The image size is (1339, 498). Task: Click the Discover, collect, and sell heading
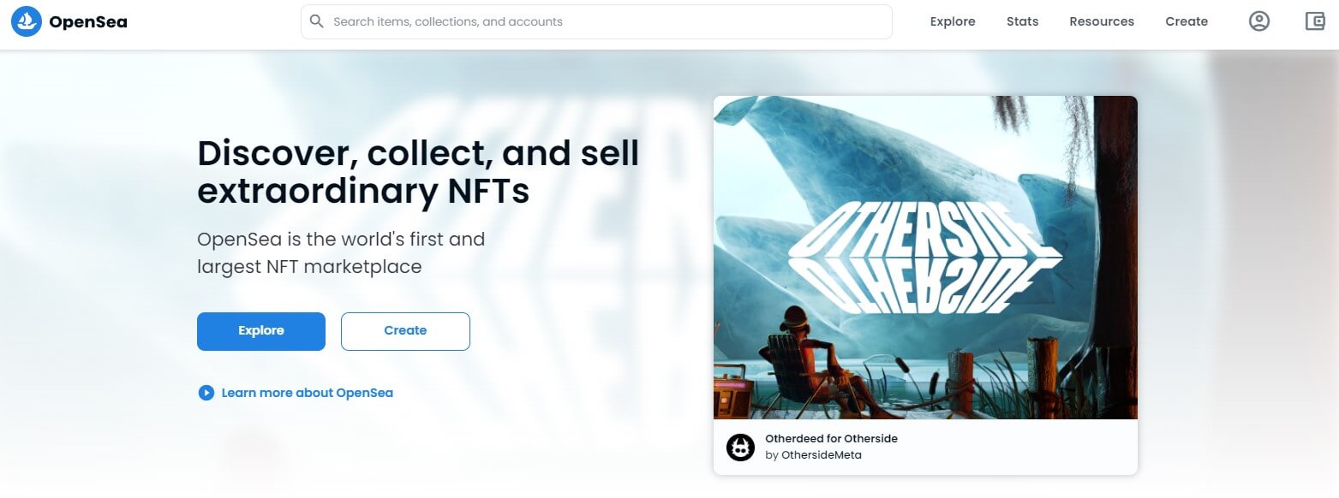418,172
